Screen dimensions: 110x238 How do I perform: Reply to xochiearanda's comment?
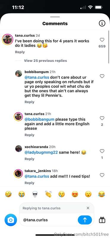(29, 159)
